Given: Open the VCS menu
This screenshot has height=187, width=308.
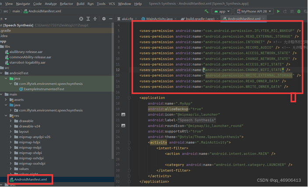Looking at the screenshot, I should coord(112,4).
